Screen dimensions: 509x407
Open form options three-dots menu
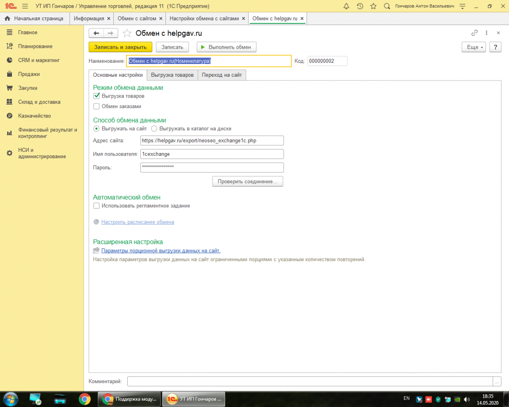tap(487, 33)
